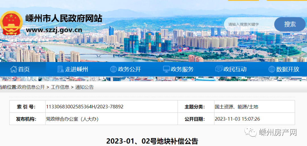This screenshot has height=146, width=307.
Task: Follow the 通知公告 breadcrumb link
Action: [84, 87]
